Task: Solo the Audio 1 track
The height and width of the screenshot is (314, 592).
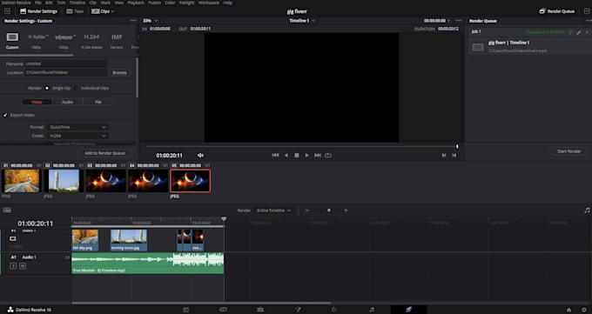Action: click(13, 266)
